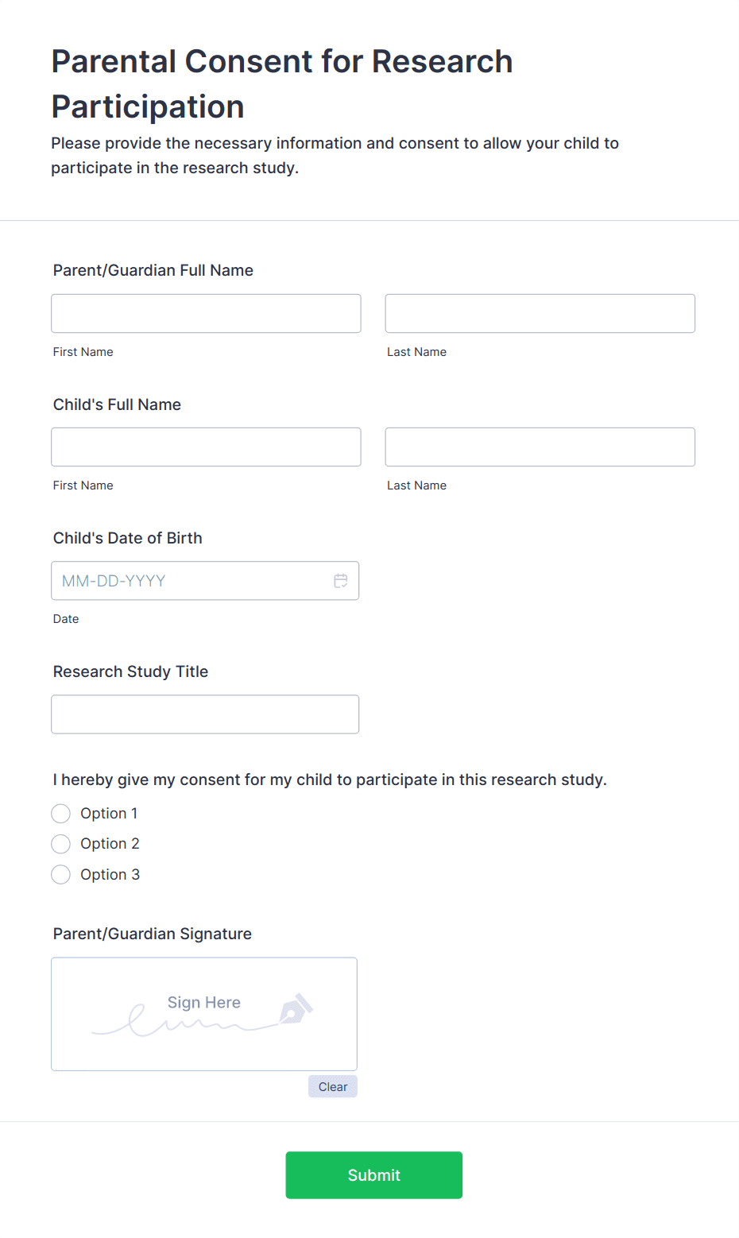
Task: Clear the Parent/Guardian Signature
Action: (x=332, y=1086)
